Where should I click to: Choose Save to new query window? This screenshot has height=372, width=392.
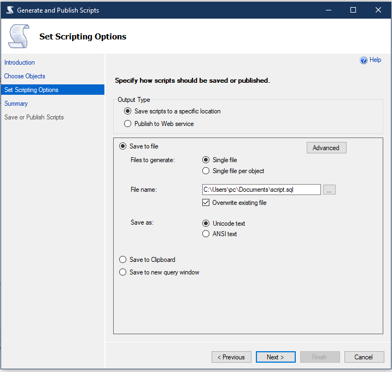point(123,272)
